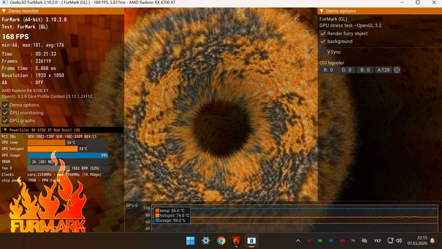This screenshot has height=249, width=442.
Task: Click the 168 FPS readout
Action: 15,37
